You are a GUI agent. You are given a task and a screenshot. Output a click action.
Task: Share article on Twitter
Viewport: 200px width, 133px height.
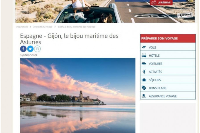pyautogui.click(x=30, y=49)
